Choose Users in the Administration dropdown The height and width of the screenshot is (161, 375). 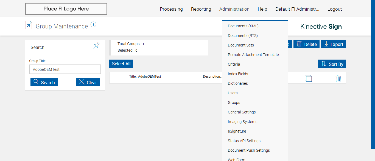[x=233, y=93]
